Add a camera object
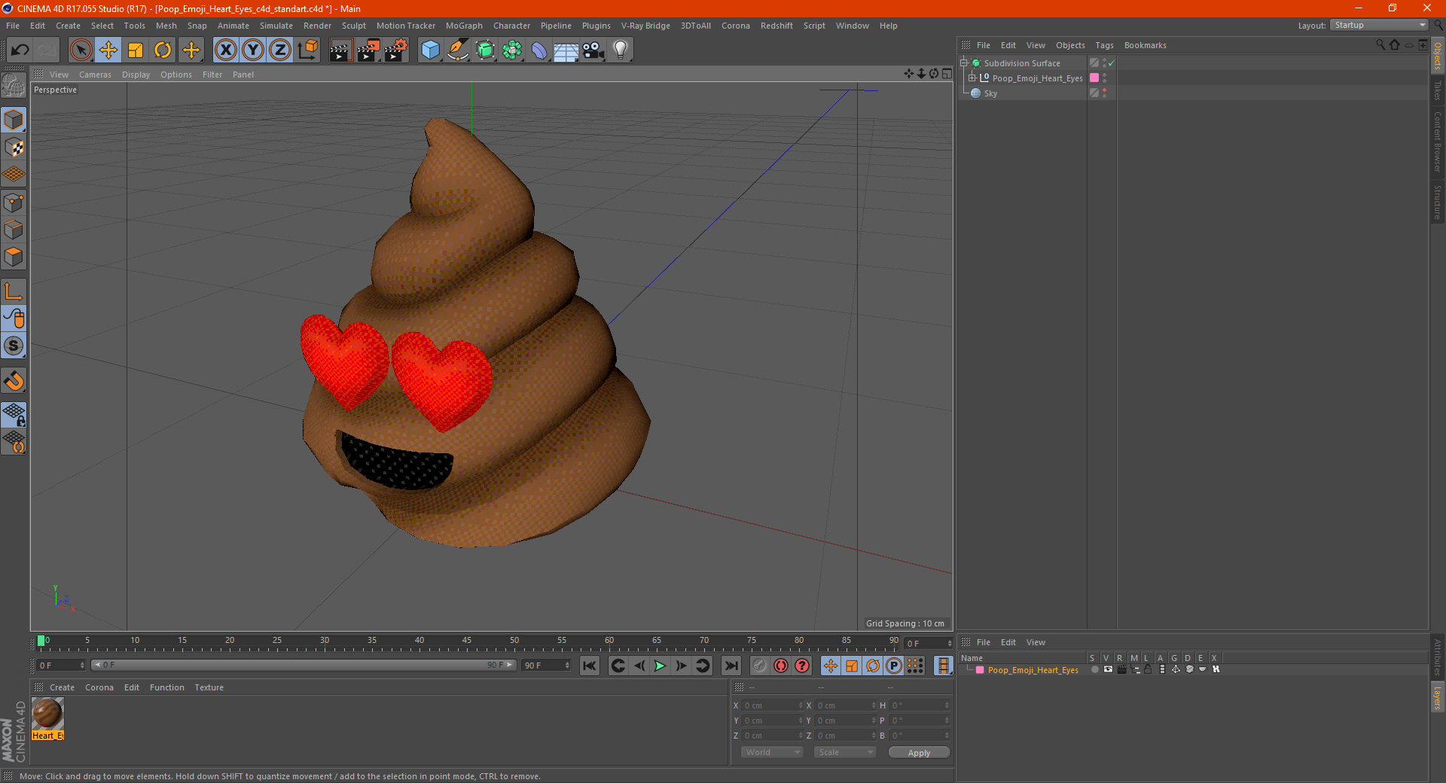This screenshot has height=783, width=1446. click(593, 50)
